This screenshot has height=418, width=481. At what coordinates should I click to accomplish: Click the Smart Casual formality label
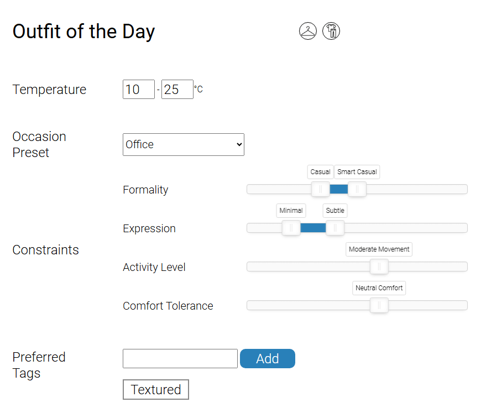coord(357,172)
